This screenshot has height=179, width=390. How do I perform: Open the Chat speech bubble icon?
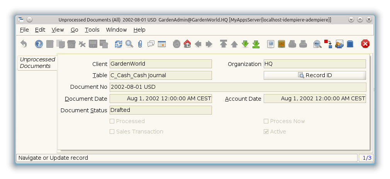point(151,44)
